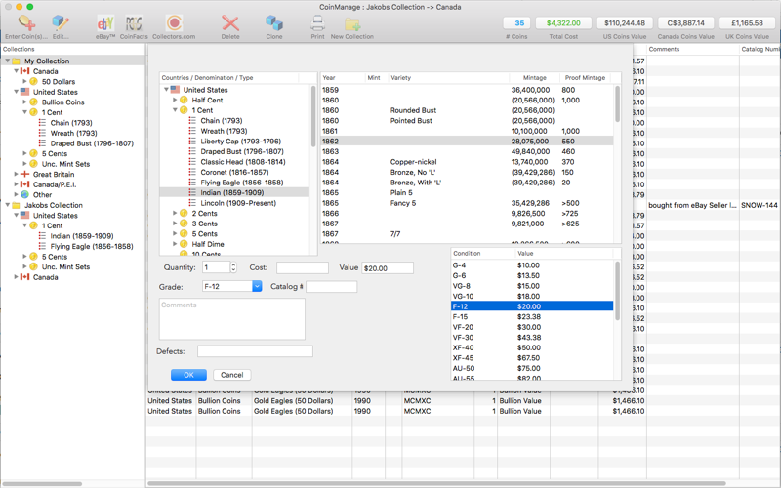Click the My Collection folder icon
Screen dimensions: 781x488
click(16, 61)
